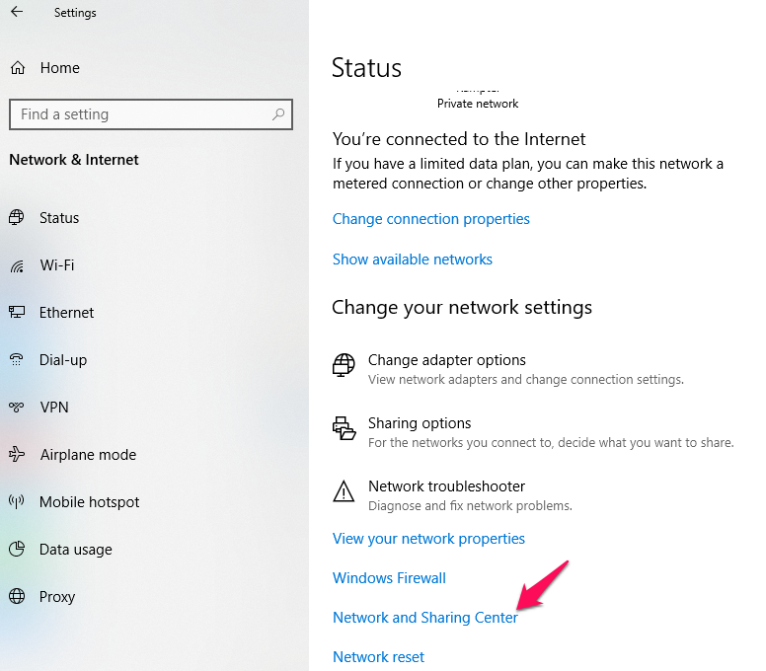Click the Windows Firewall link
Screen dimensions: 766x671
(389, 578)
